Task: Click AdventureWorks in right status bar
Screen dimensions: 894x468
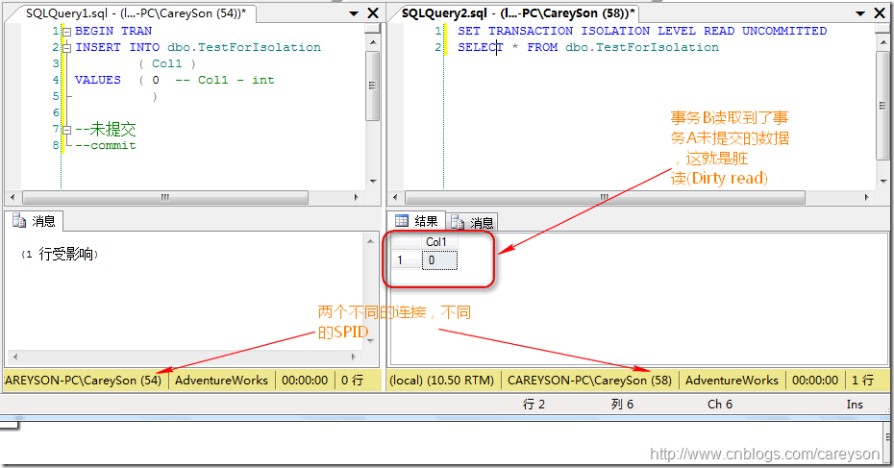Action: (x=731, y=381)
